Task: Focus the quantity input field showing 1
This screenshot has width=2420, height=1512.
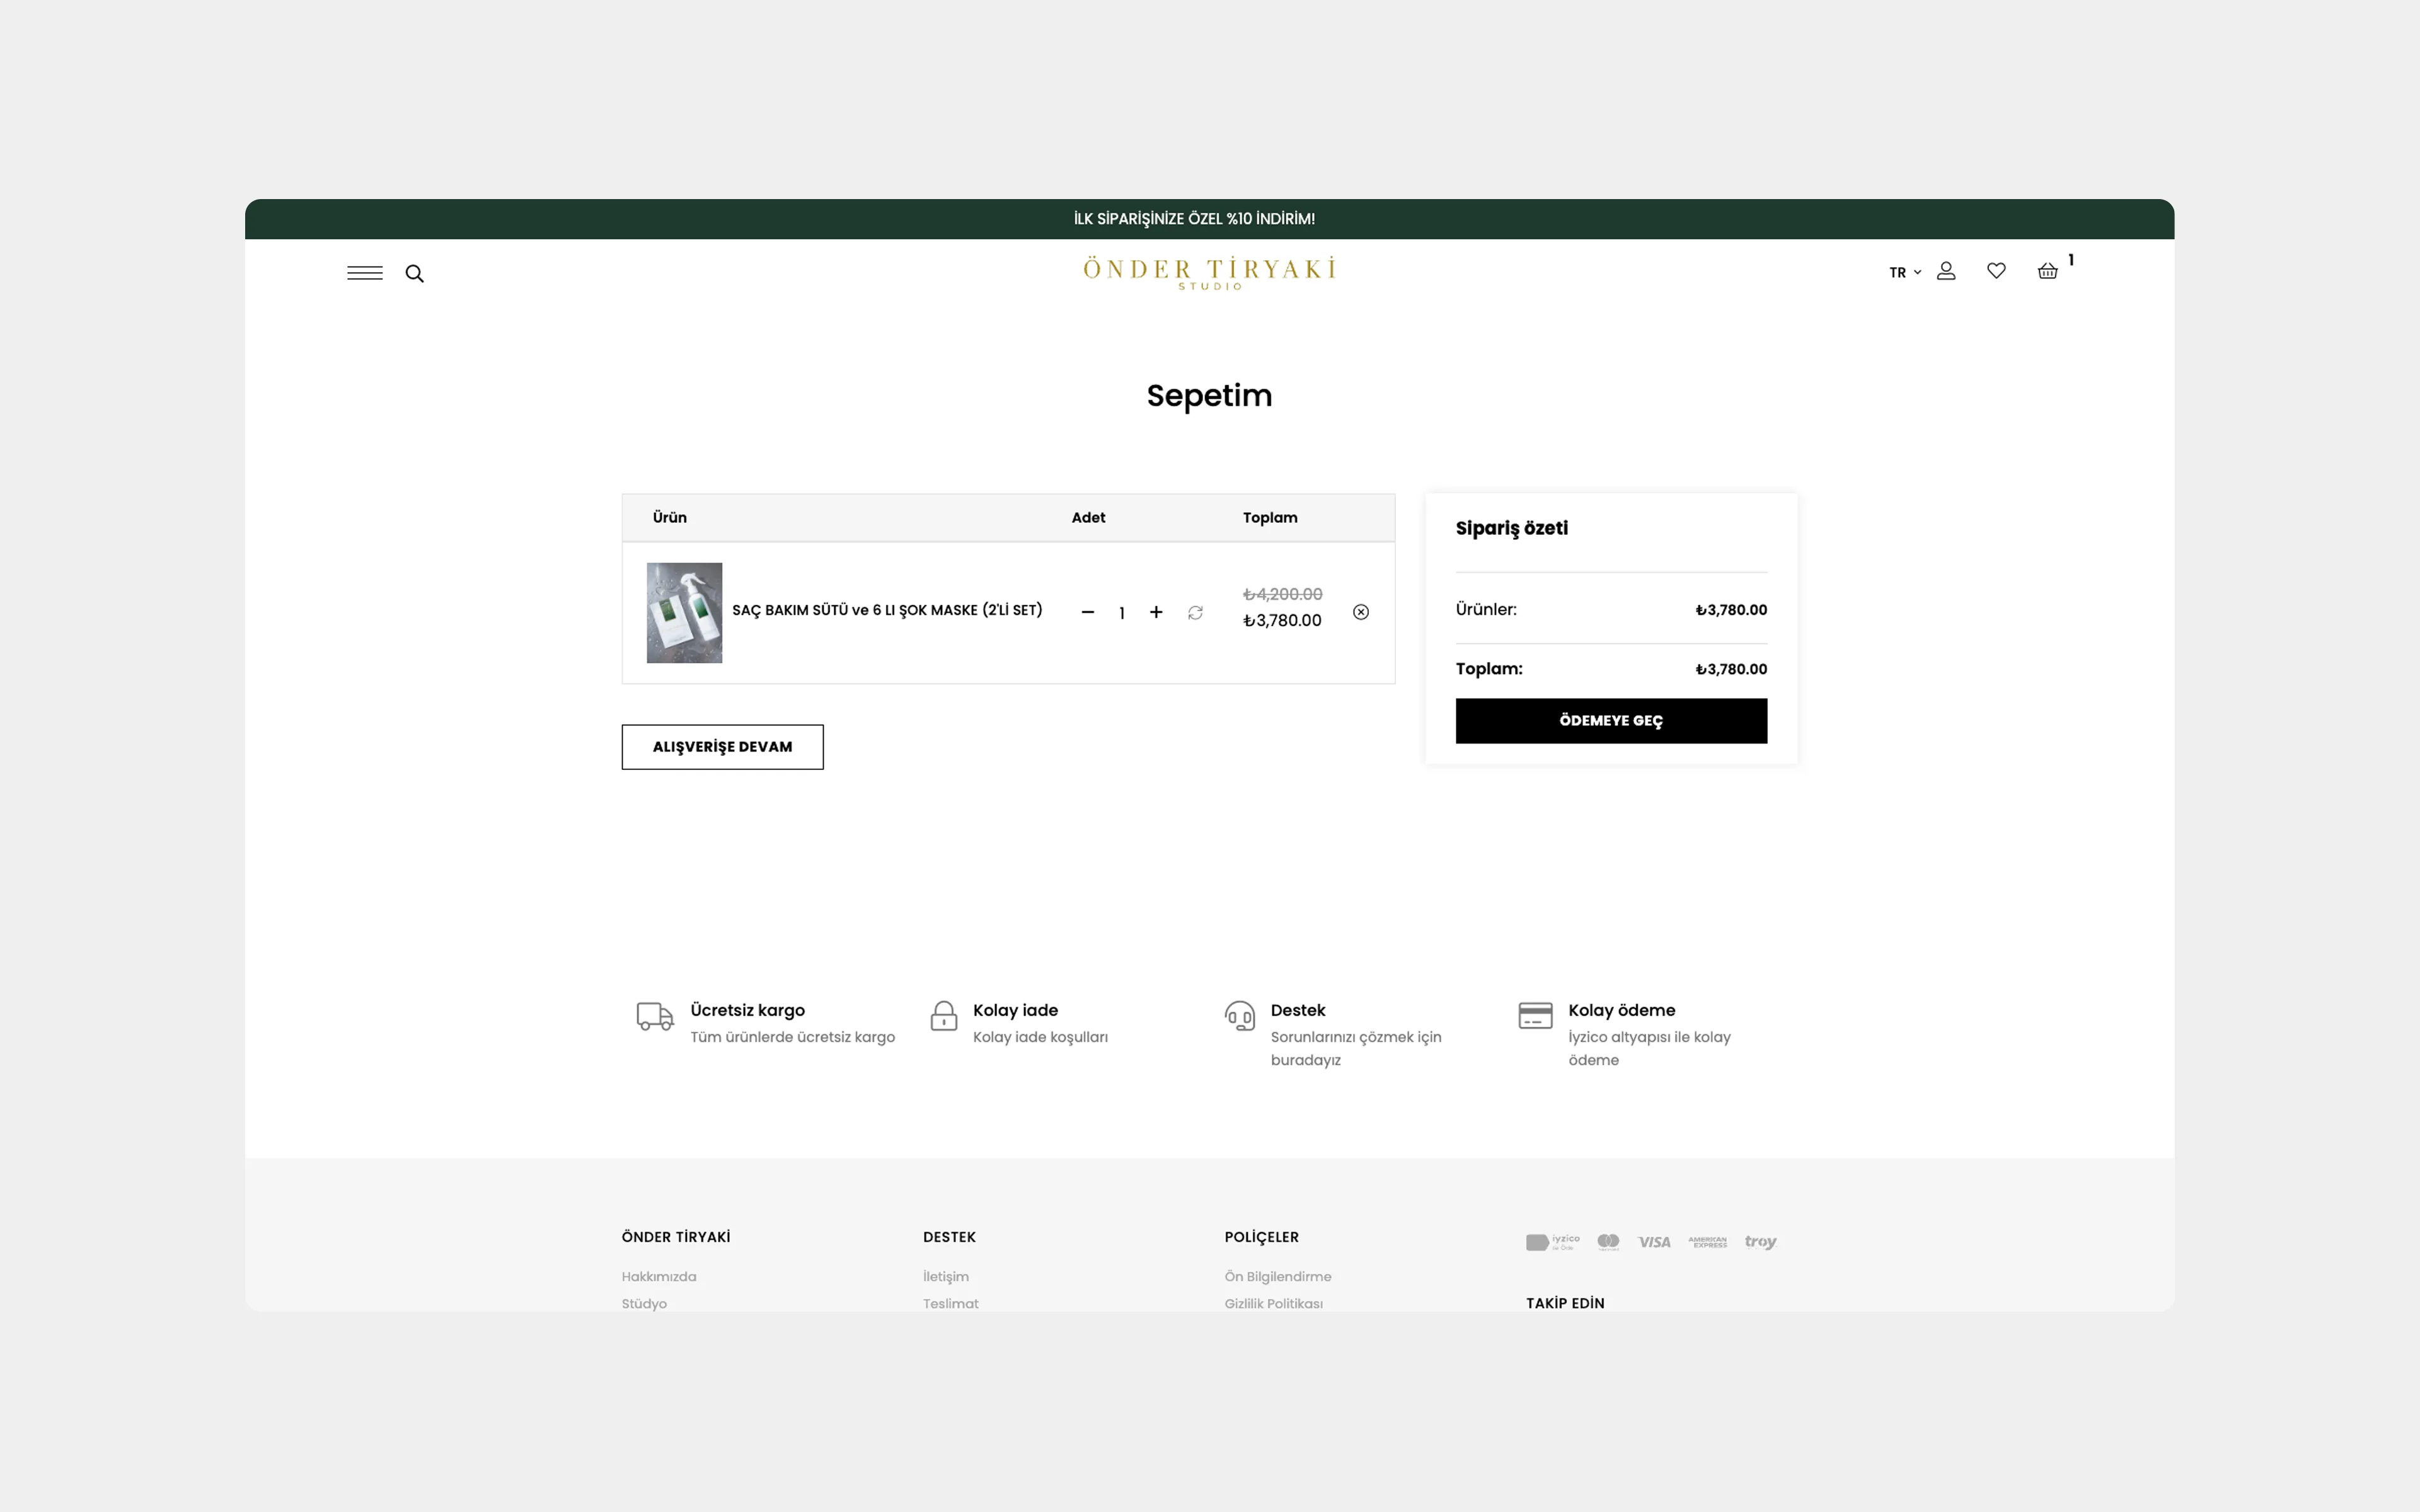Action: (x=1122, y=613)
